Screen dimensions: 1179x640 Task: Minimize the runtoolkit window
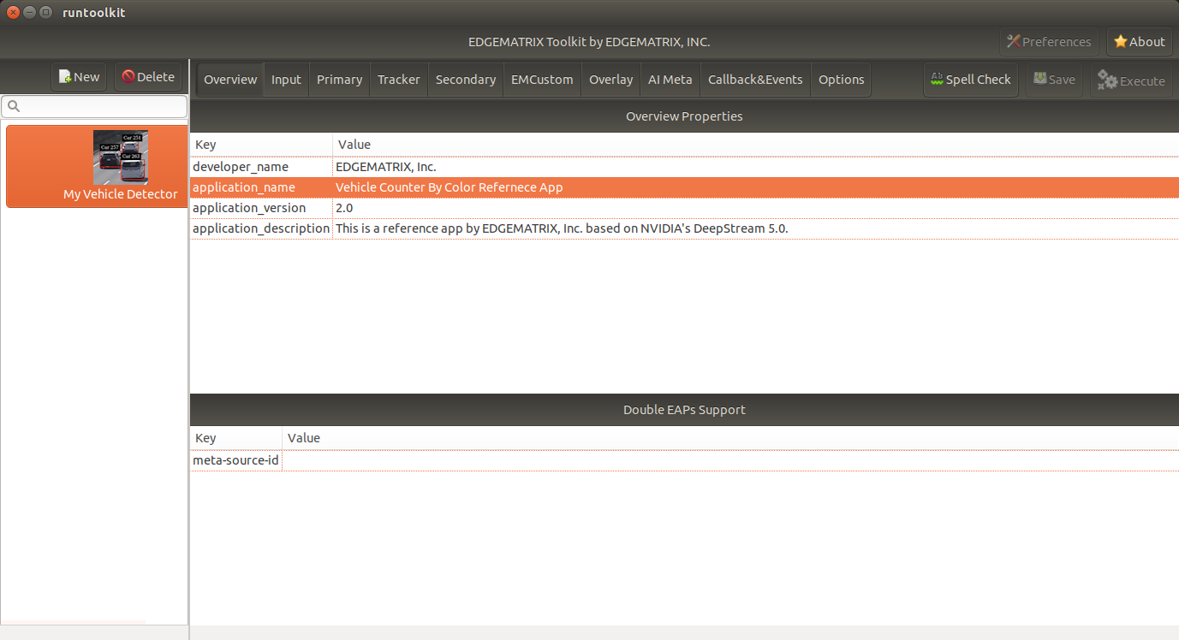[x=29, y=12]
